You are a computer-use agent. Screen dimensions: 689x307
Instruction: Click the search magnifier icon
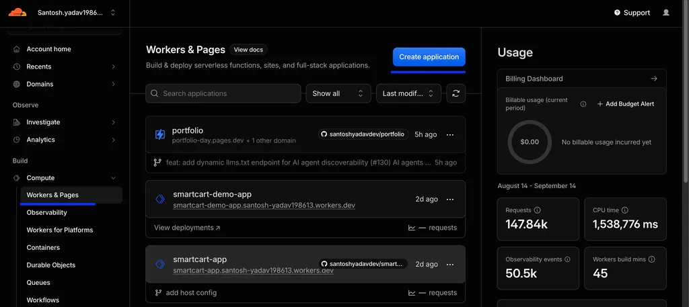(154, 93)
